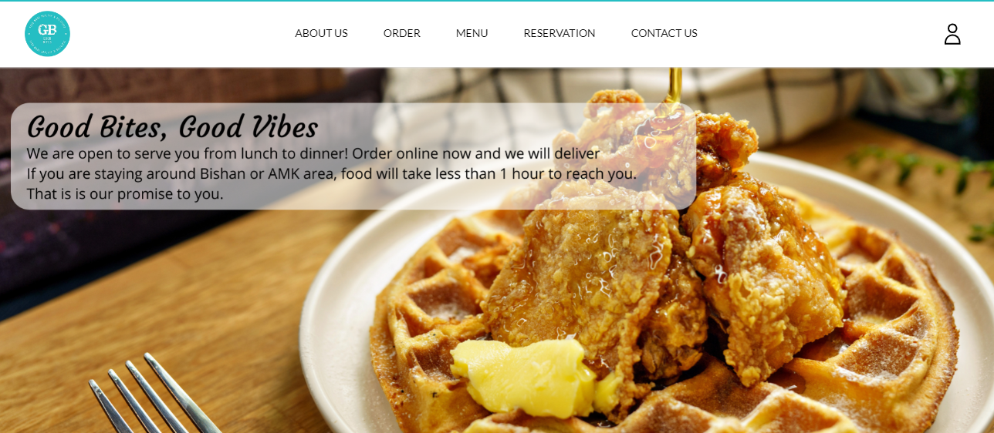Click the fried chicken in the hero image
The image size is (994, 433).
656,254
